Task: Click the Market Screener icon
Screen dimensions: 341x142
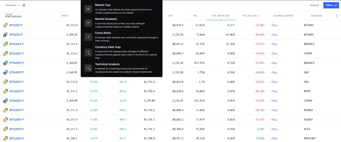Action: pos(88,22)
